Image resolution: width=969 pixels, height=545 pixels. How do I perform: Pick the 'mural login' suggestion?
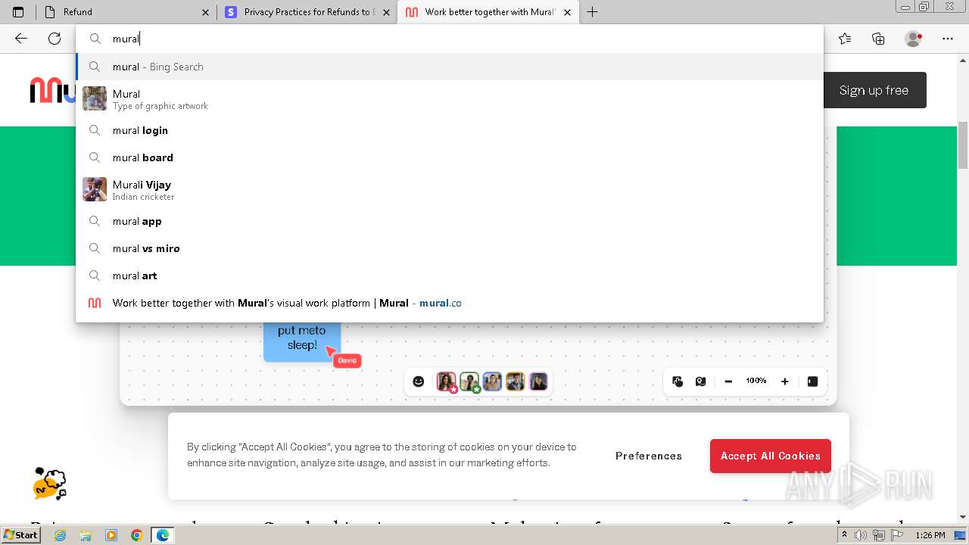tap(450, 130)
